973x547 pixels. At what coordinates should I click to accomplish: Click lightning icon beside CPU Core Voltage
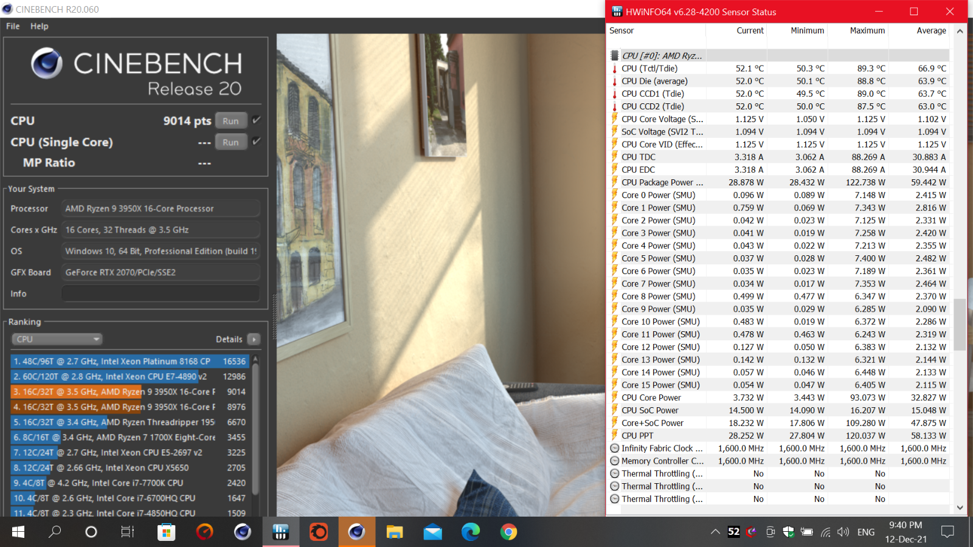tap(615, 119)
